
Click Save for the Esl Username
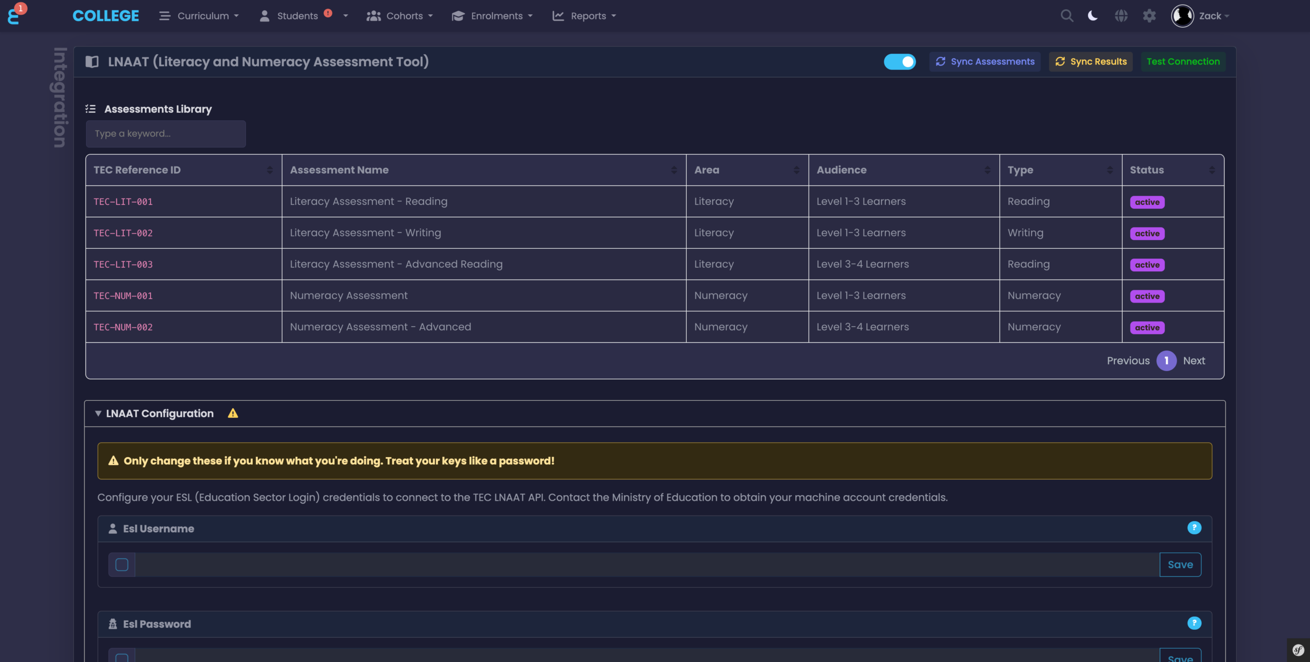pos(1180,564)
